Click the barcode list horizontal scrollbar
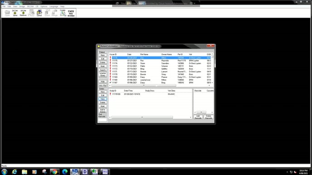The width and height of the screenshot is (312, 175). click(201, 112)
